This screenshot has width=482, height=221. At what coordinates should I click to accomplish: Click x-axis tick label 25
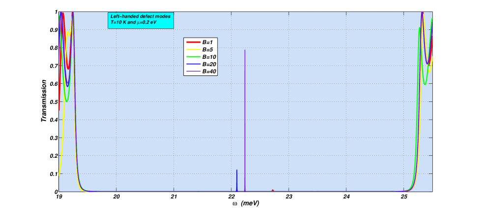(404, 196)
